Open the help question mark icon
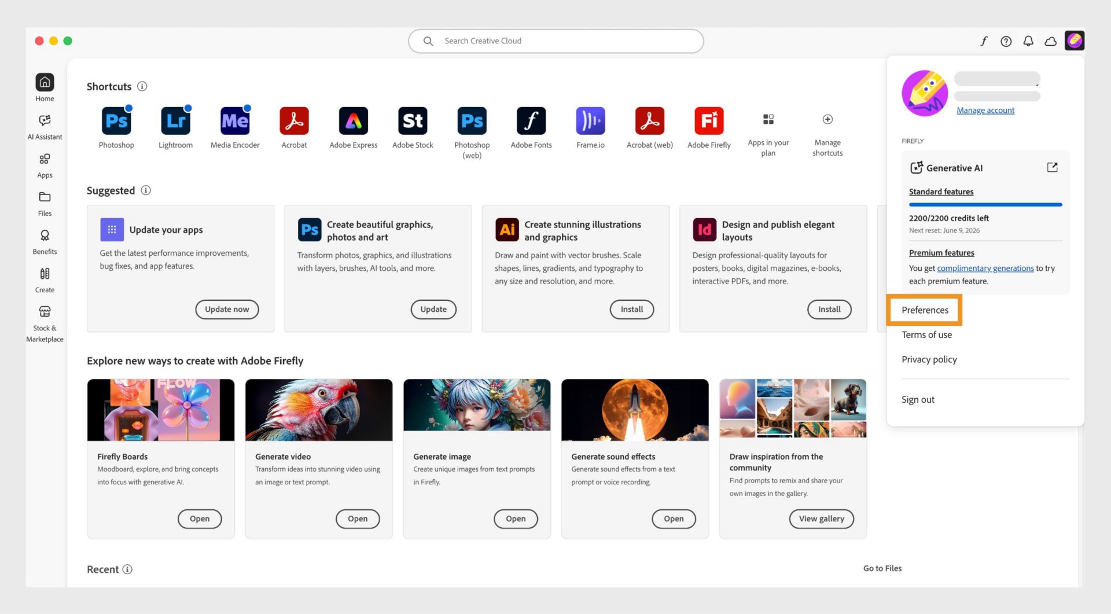Screen dimensions: 1111x614 pyautogui.click(x=1006, y=41)
